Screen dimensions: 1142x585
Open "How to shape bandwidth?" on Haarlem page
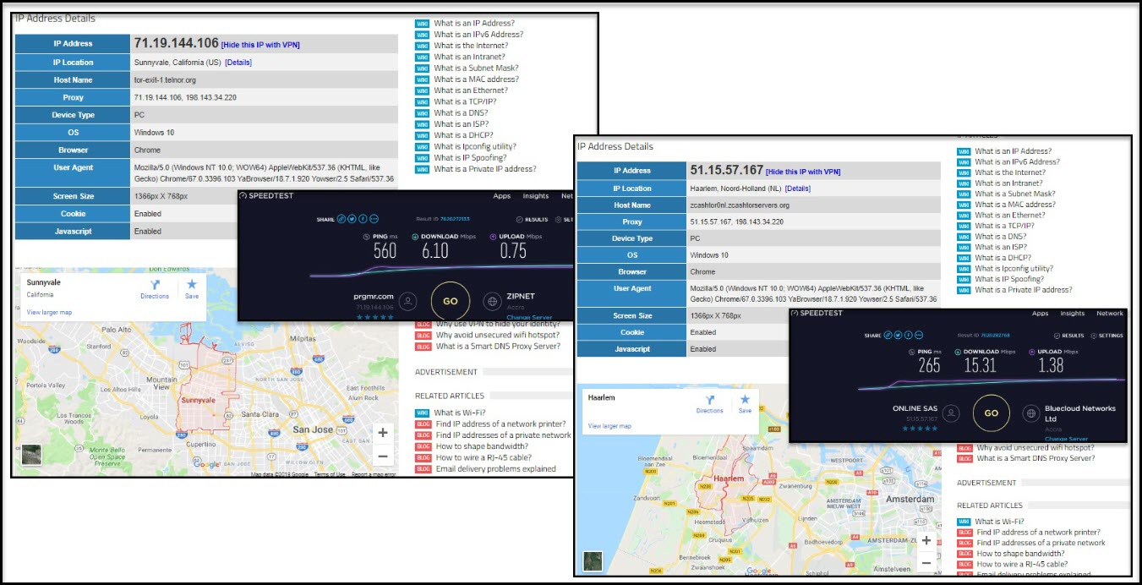[x=1021, y=554]
